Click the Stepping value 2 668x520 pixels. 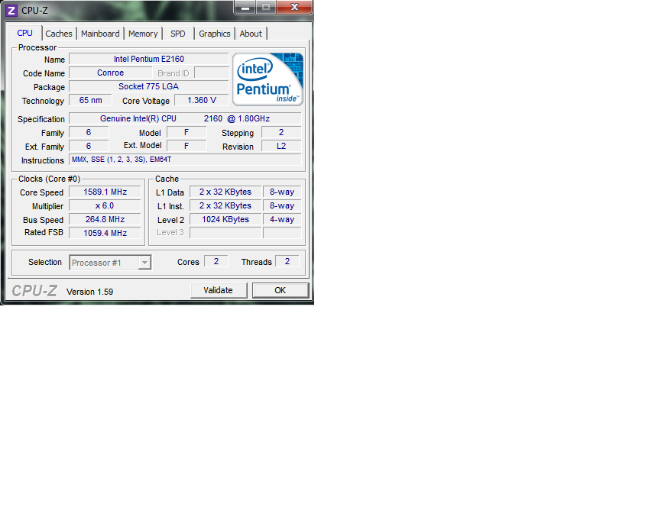281,132
